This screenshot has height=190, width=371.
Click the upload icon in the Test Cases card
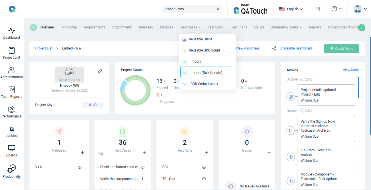click(x=101, y=154)
